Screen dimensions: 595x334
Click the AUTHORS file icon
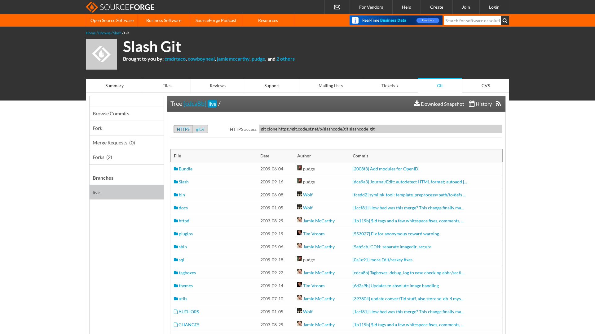point(176,312)
